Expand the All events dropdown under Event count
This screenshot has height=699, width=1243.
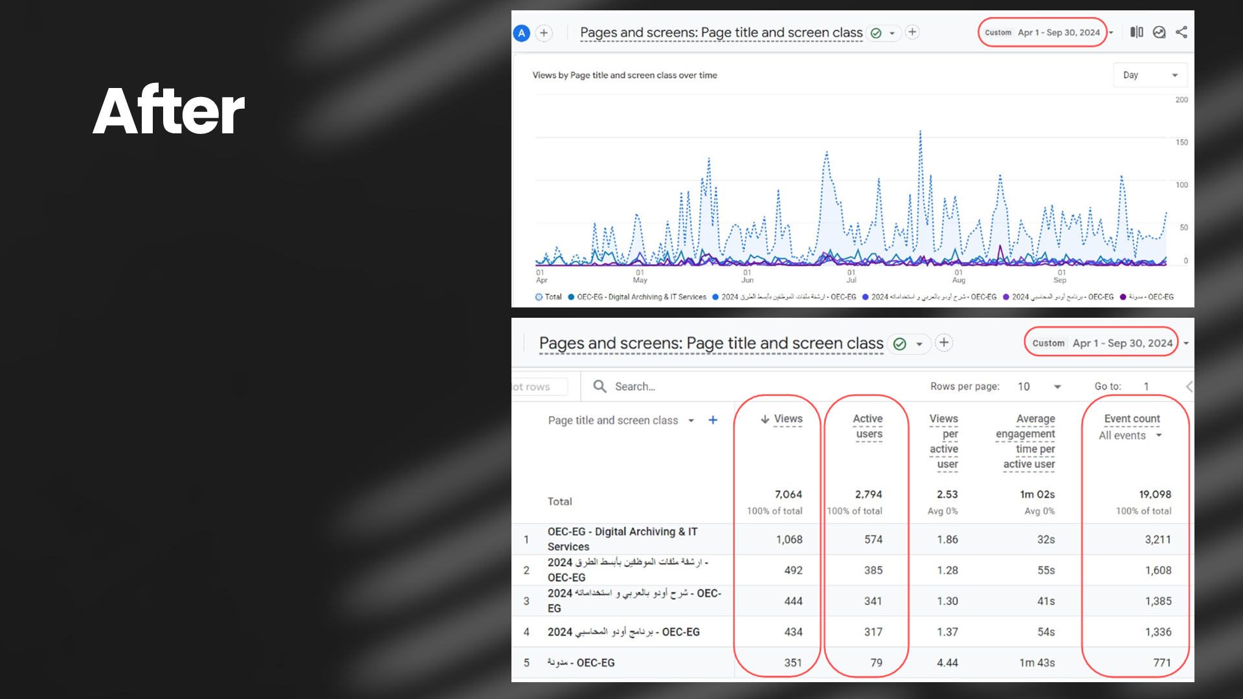coord(1130,436)
